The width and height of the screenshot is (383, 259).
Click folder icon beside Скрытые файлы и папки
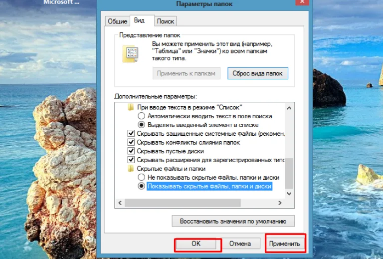point(131,169)
